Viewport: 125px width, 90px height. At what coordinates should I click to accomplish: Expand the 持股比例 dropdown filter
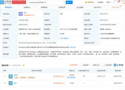pyautogui.click(x=96, y=65)
